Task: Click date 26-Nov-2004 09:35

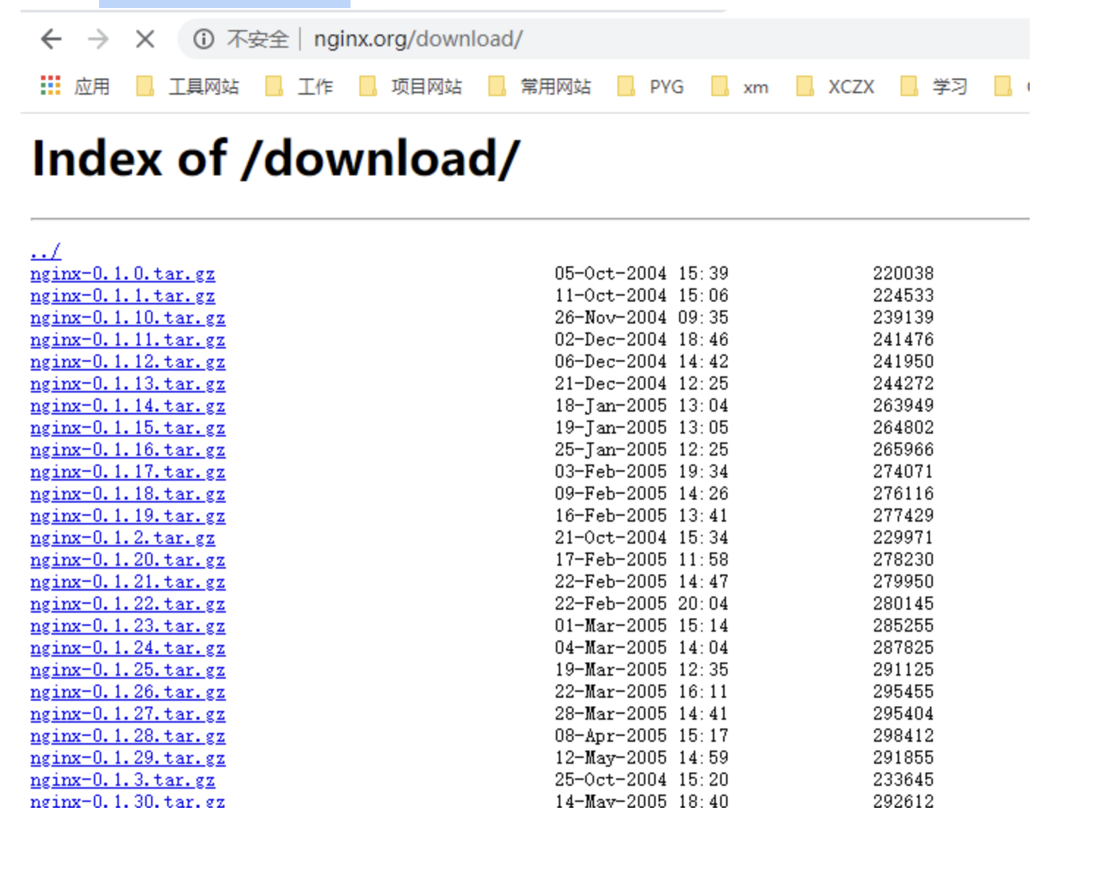Action: tap(642, 318)
